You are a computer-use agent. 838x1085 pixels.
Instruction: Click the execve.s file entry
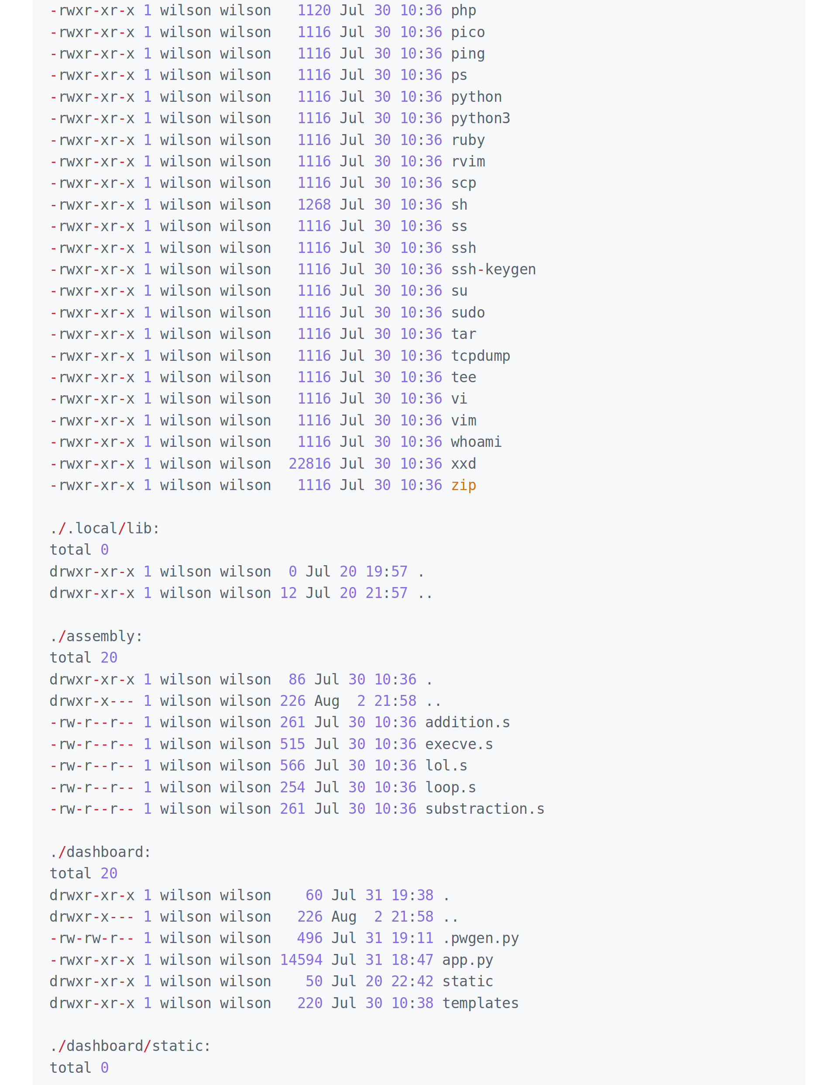point(459,744)
